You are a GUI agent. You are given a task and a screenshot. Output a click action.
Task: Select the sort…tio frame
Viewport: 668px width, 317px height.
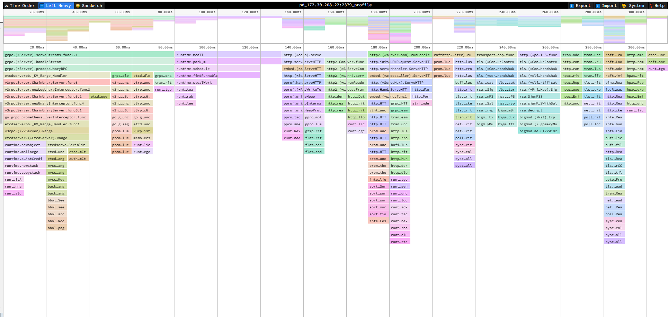coord(378,214)
